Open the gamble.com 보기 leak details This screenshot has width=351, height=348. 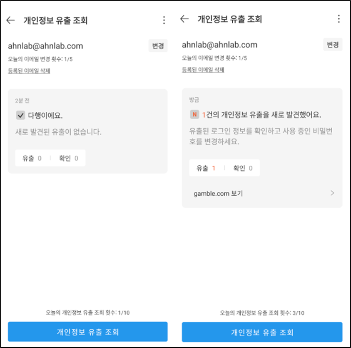tap(218, 194)
